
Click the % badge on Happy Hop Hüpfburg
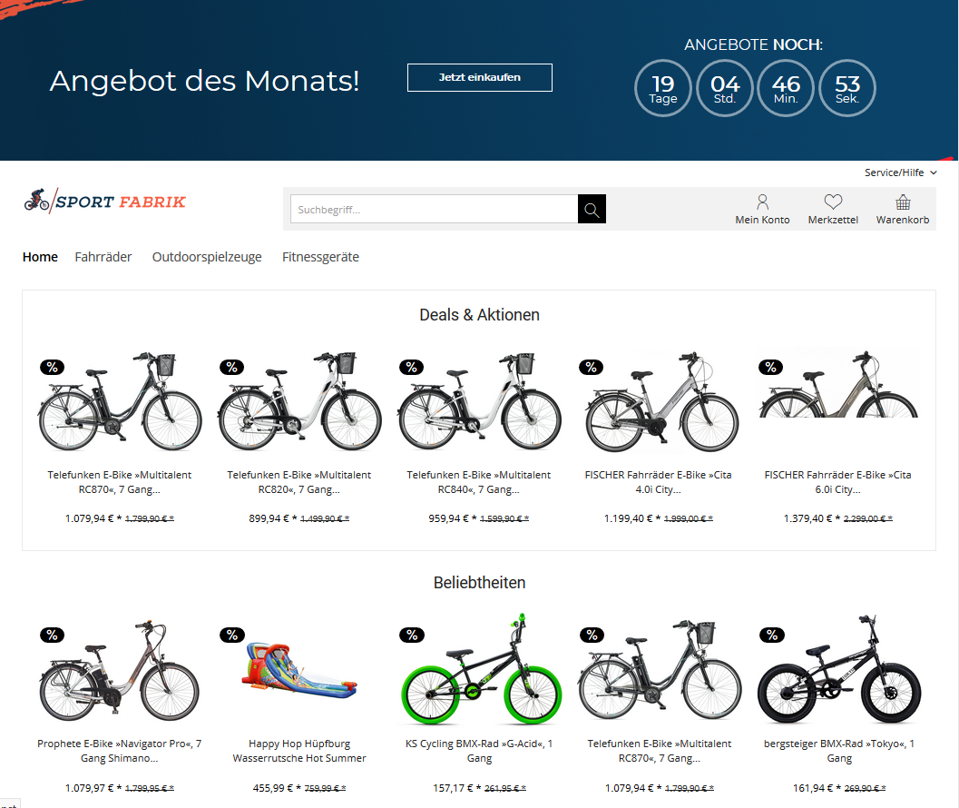point(231,635)
